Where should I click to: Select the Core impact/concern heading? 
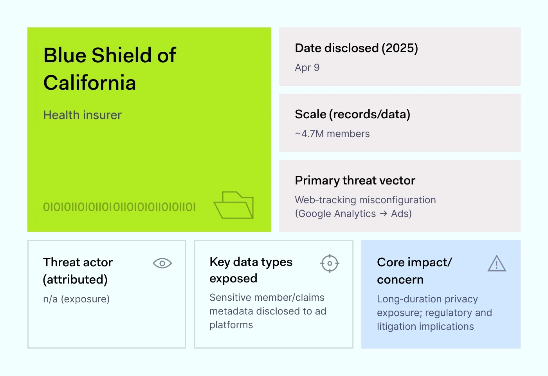414,271
